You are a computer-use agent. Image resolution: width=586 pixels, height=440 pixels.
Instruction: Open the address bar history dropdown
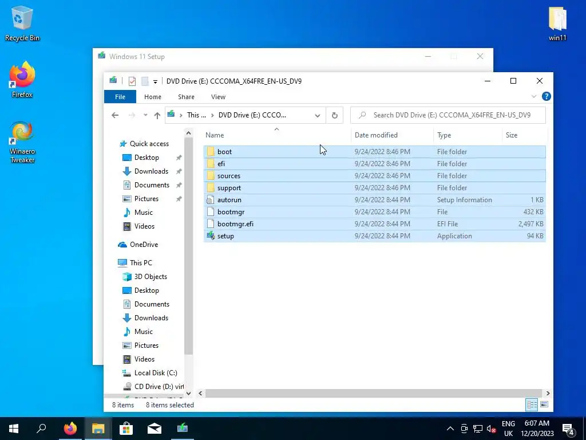point(317,115)
